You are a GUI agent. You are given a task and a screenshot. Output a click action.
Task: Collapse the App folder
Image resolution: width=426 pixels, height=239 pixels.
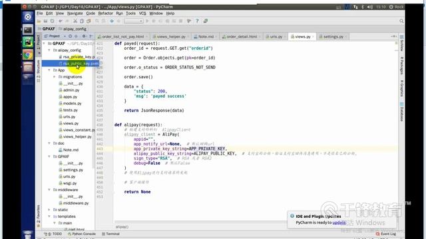click(49, 70)
